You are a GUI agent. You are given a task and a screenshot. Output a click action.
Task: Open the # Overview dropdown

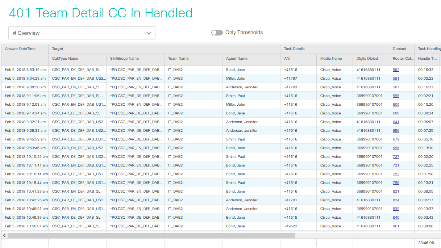tap(82, 33)
